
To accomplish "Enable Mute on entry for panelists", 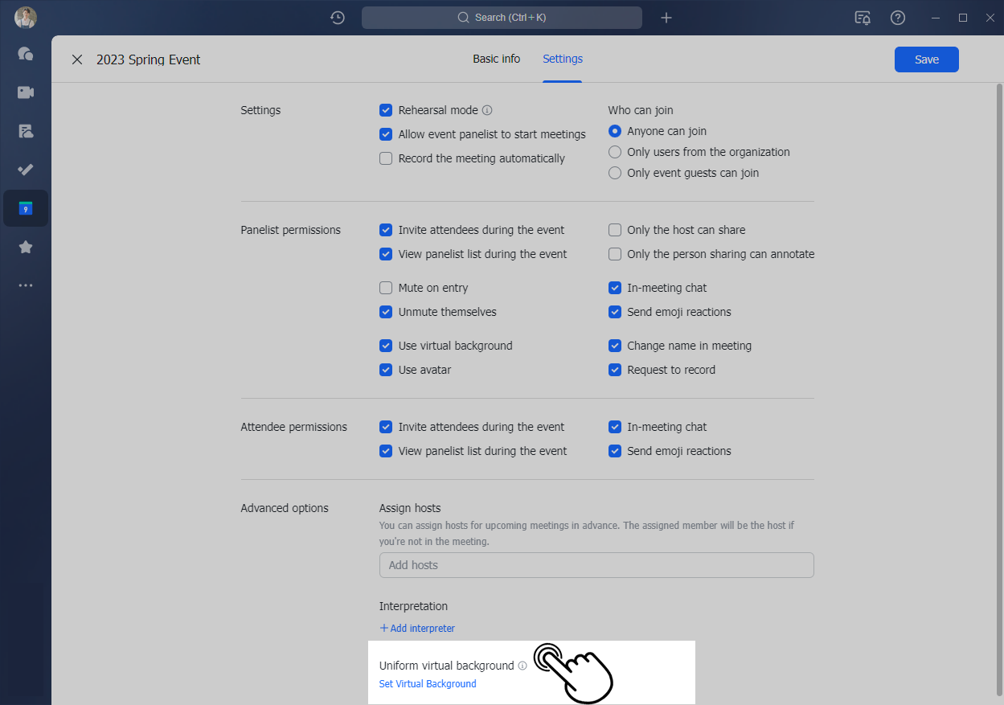I will point(386,287).
